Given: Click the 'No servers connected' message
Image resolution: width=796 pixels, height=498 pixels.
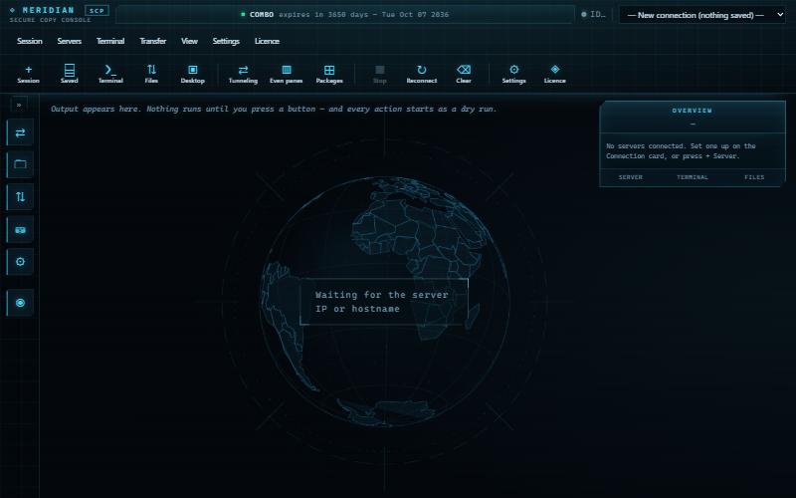Looking at the screenshot, I should 681,151.
